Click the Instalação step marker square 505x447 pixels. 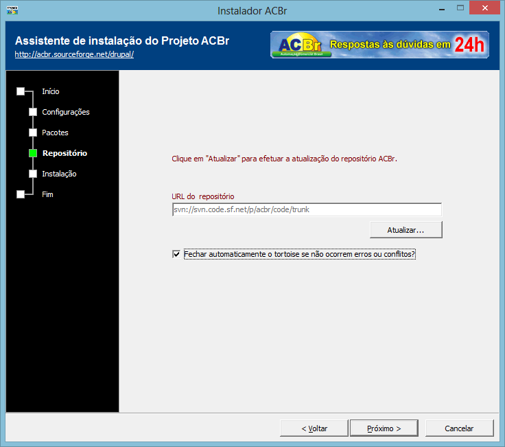[x=33, y=174]
